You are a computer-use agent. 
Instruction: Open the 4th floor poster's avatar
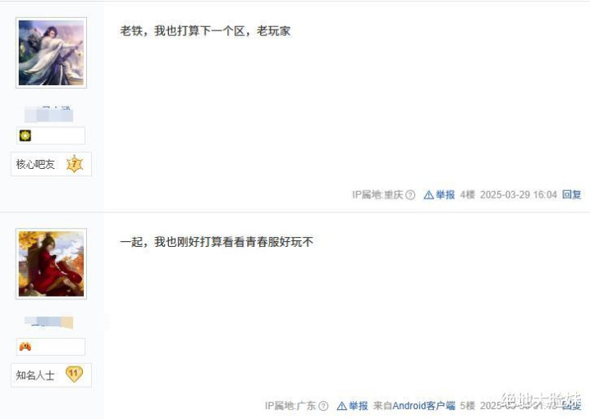(x=51, y=52)
